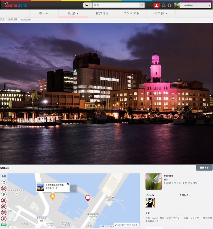Click the parking P icon beside the map
The width and height of the screenshot is (213, 229).
pyautogui.click(x=4, y=194)
